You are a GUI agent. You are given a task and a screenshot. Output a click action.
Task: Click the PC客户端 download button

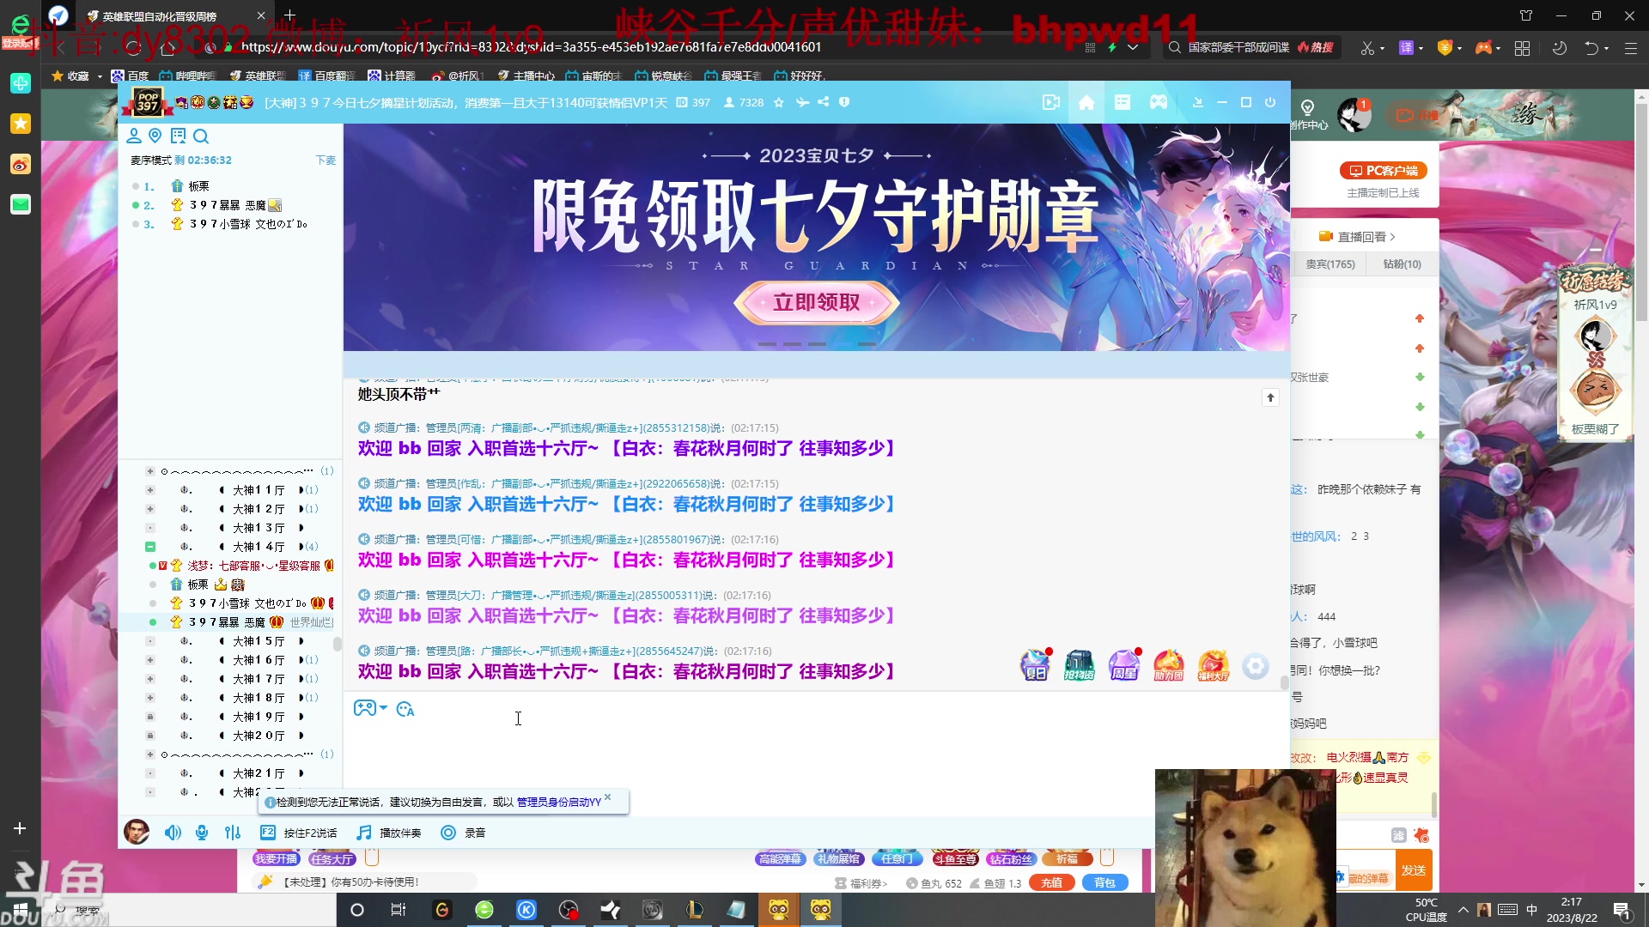1384,171
